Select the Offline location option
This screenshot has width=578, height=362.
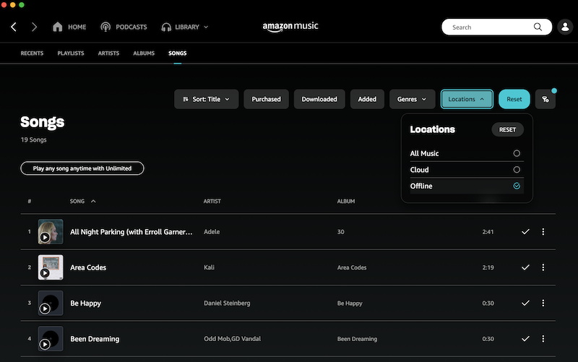point(516,186)
